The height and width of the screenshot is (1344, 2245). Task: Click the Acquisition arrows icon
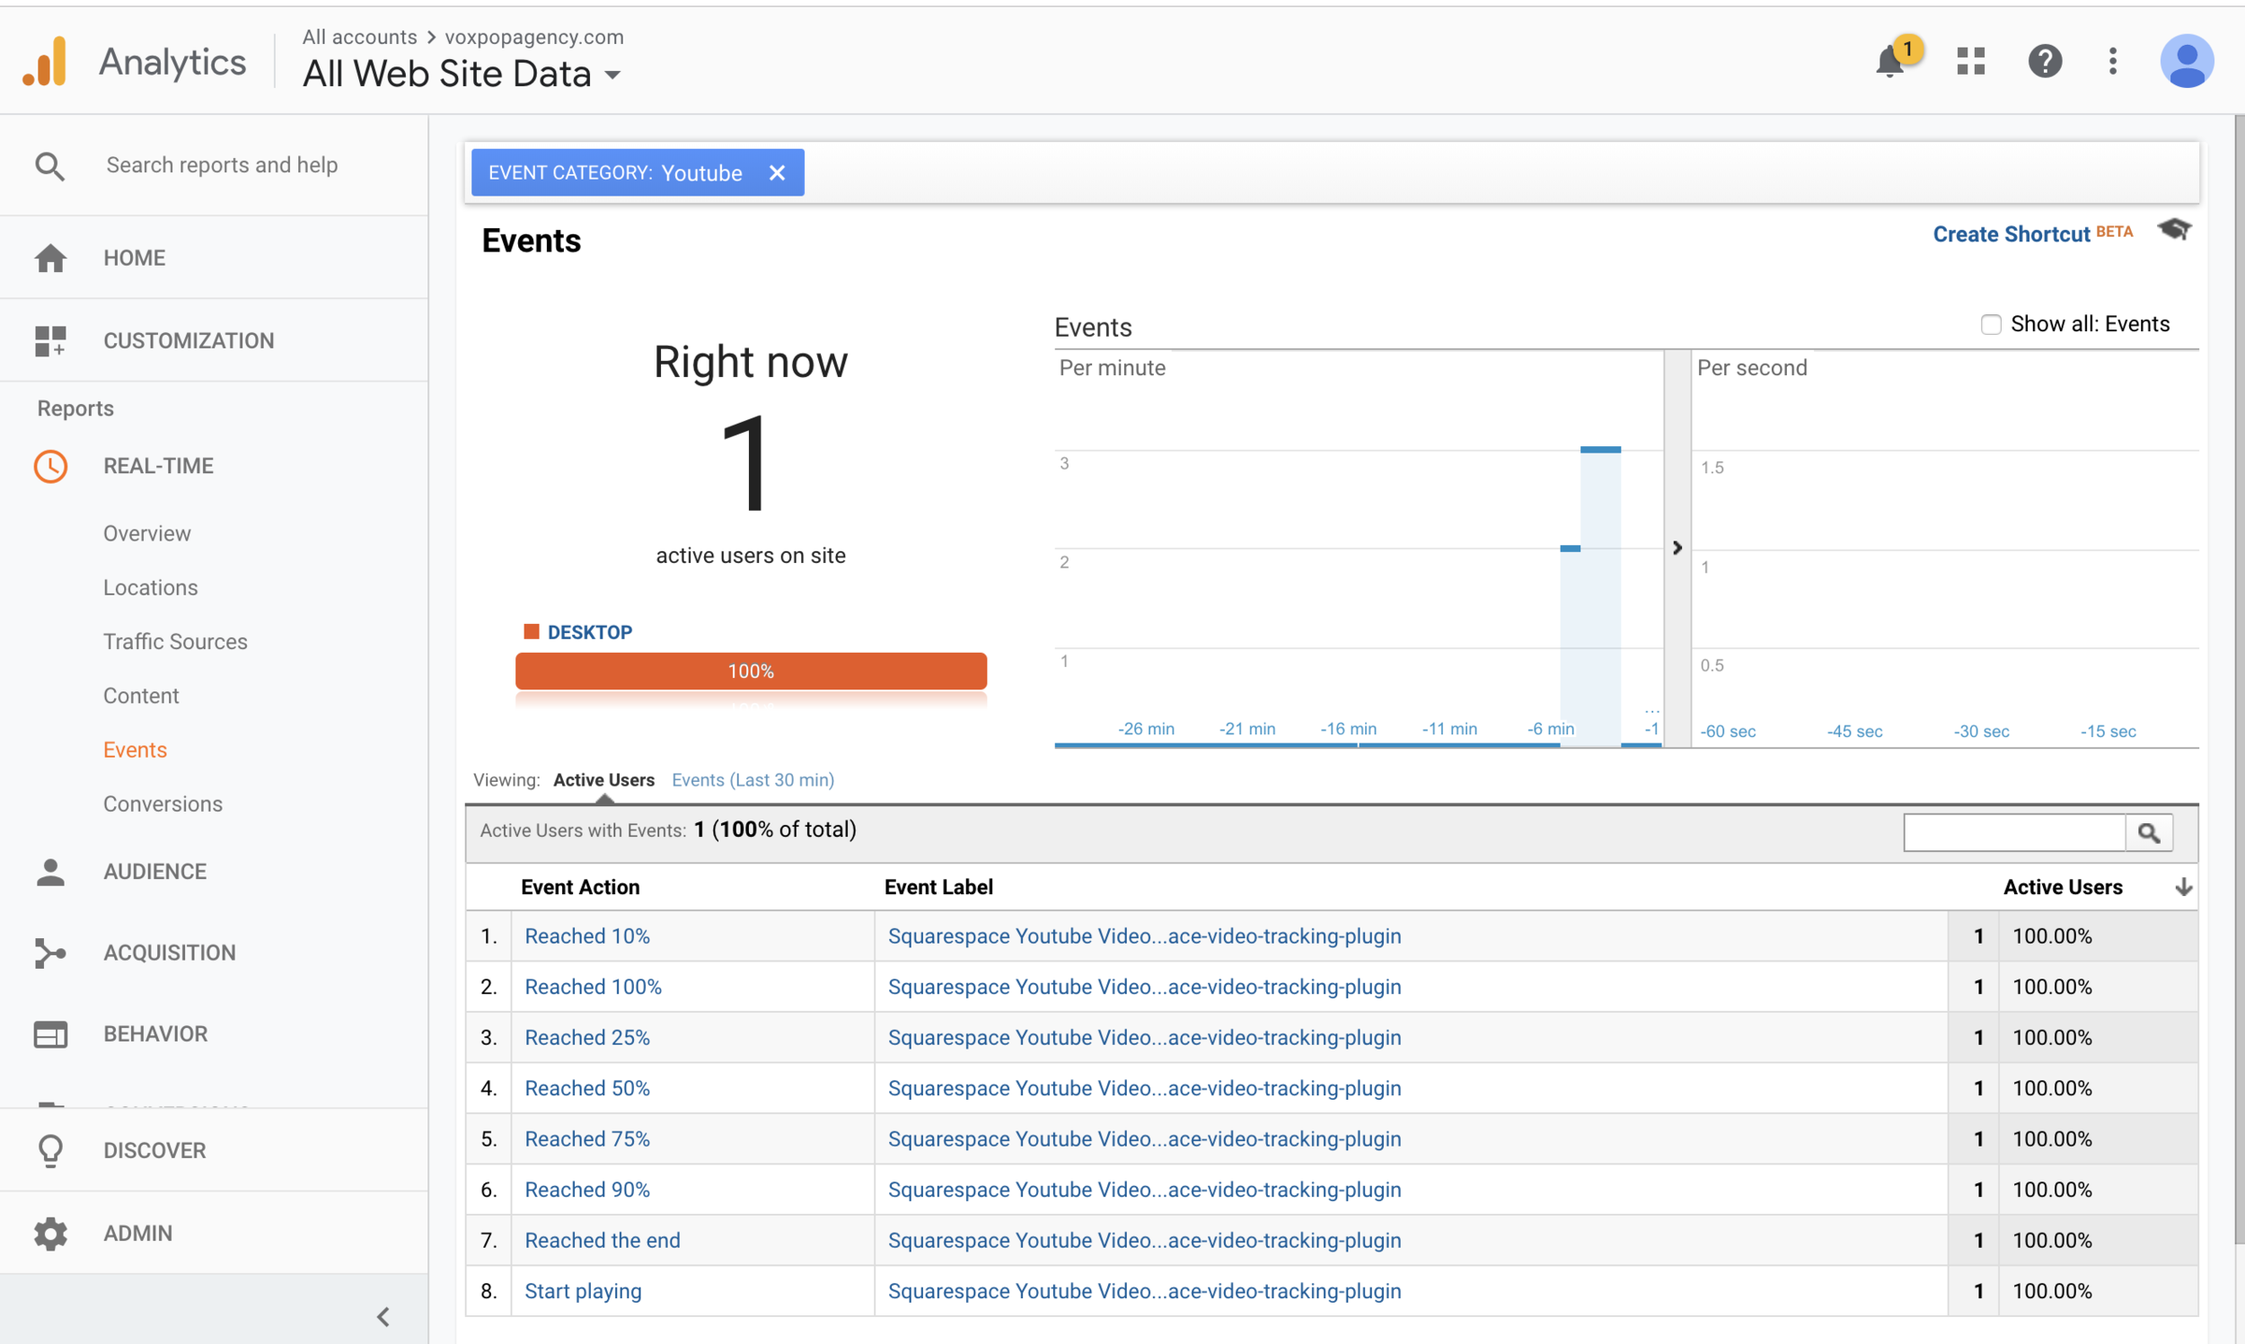[x=50, y=953]
